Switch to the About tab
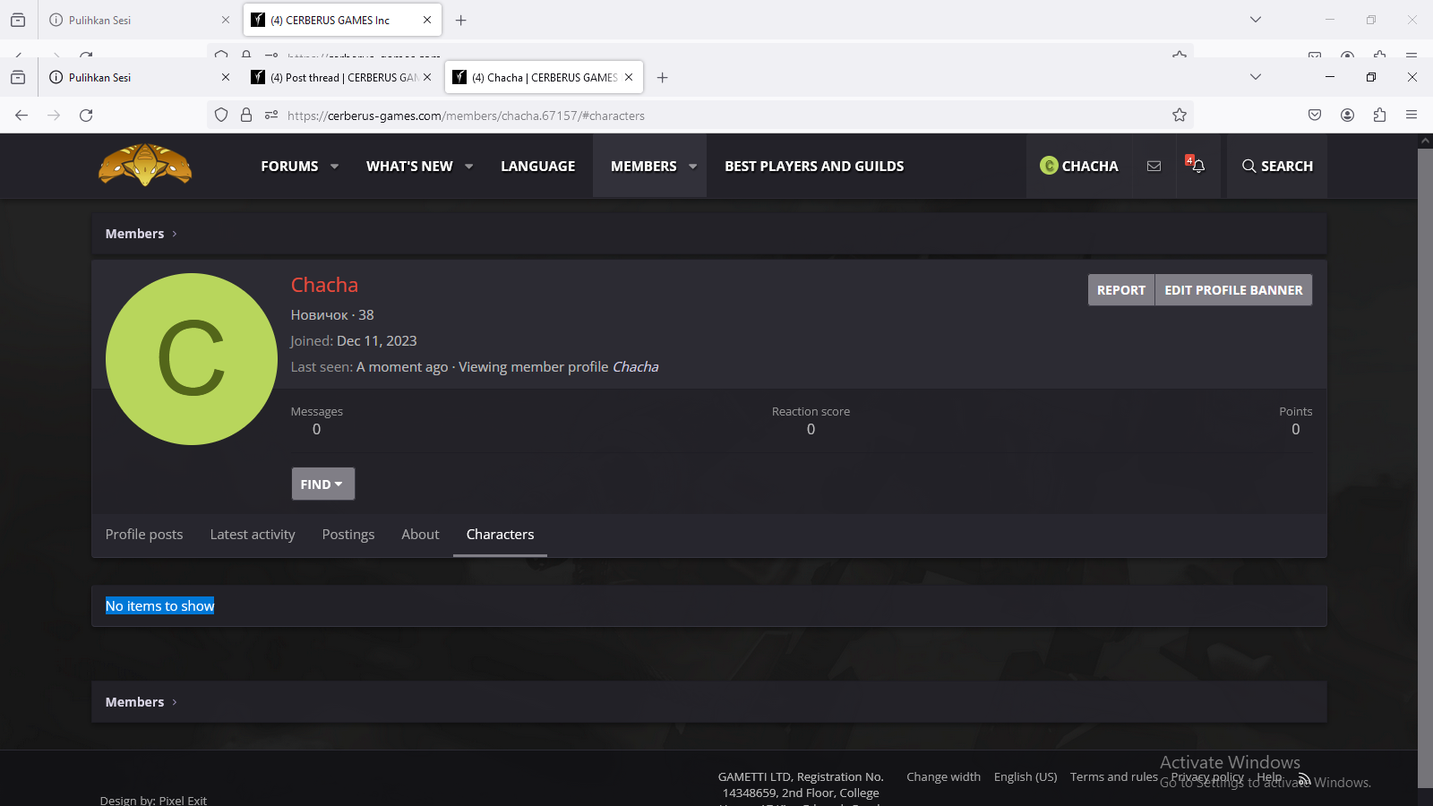The image size is (1433, 806). 420,534
